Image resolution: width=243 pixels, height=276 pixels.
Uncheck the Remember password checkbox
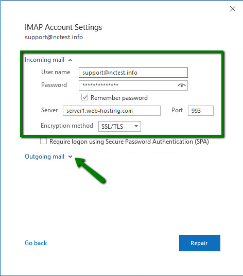[x=84, y=97]
